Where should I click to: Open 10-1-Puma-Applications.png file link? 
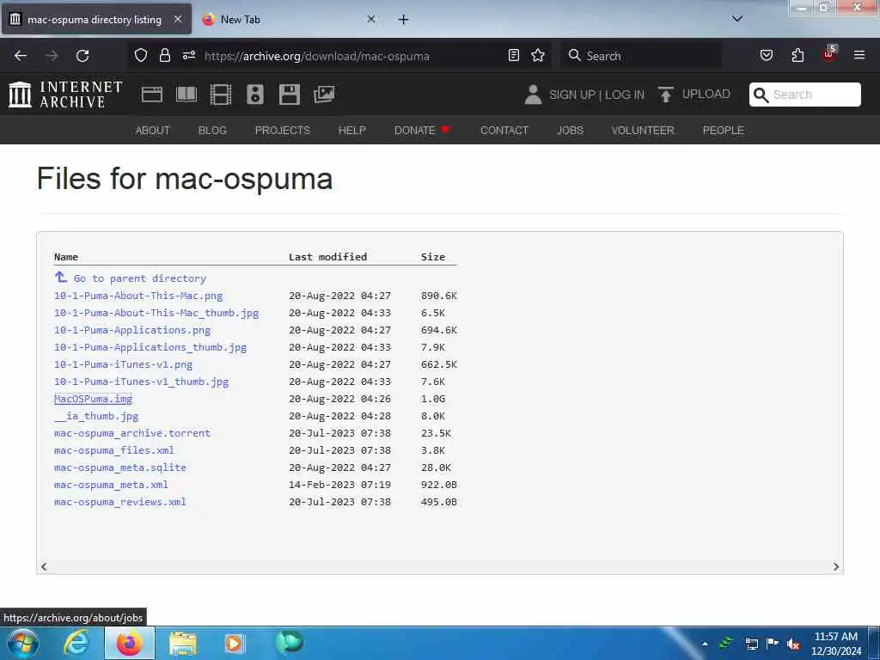point(132,330)
